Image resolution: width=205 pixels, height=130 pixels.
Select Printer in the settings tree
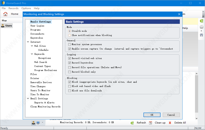[x=35, y=78]
